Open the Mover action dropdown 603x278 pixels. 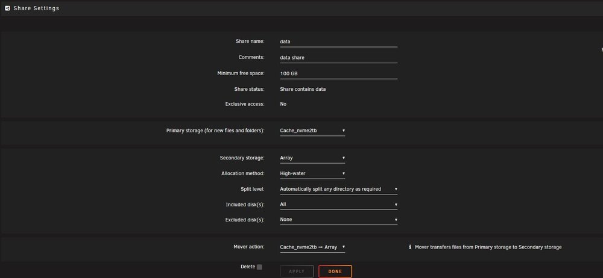tap(312, 247)
